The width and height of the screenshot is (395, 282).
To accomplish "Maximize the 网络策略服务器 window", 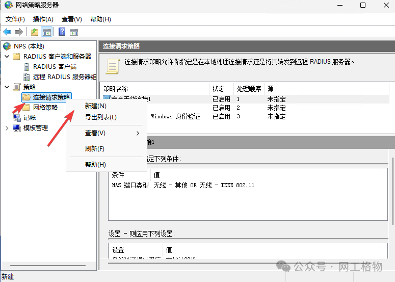I will tap(363, 5).
